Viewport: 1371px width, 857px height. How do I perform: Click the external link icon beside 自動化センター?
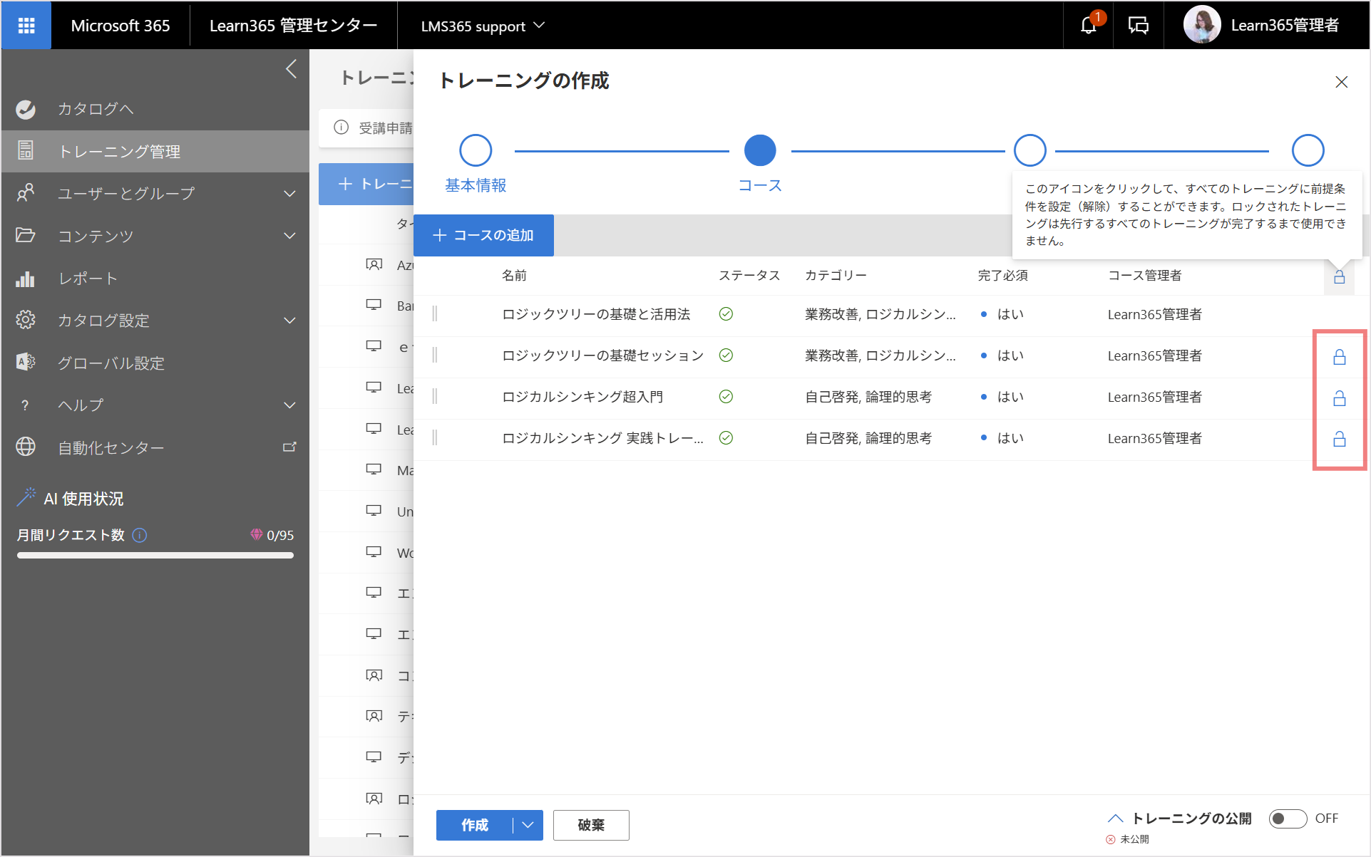(x=289, y=447)
